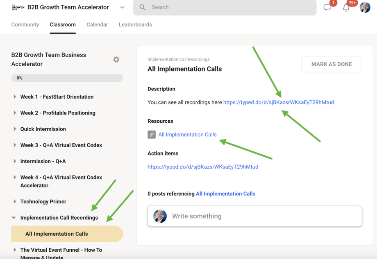
Task: Open the community switcher dropdown arrow
Action: 122,7
